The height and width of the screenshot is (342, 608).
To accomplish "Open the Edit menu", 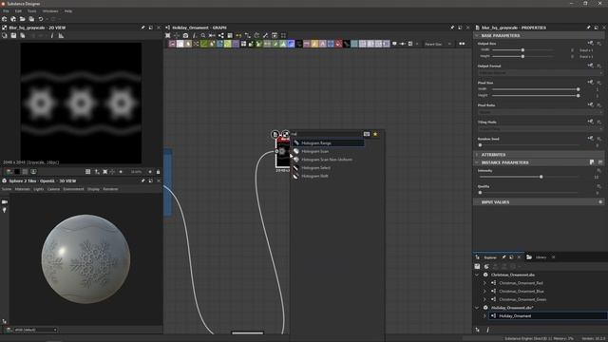I will point(18,11).
